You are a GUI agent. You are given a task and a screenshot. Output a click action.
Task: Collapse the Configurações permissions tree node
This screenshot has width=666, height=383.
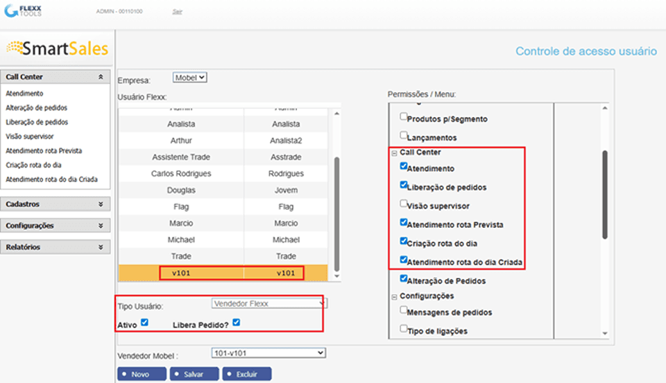[394, 297]
